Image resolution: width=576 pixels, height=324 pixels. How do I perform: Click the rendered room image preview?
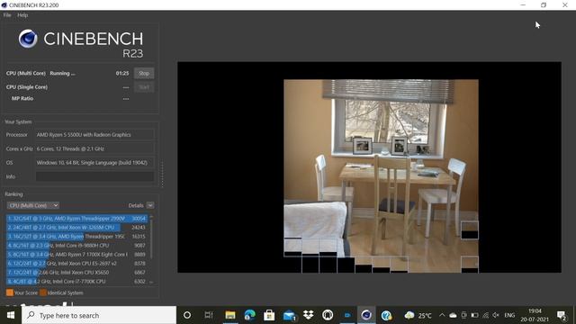381,176
